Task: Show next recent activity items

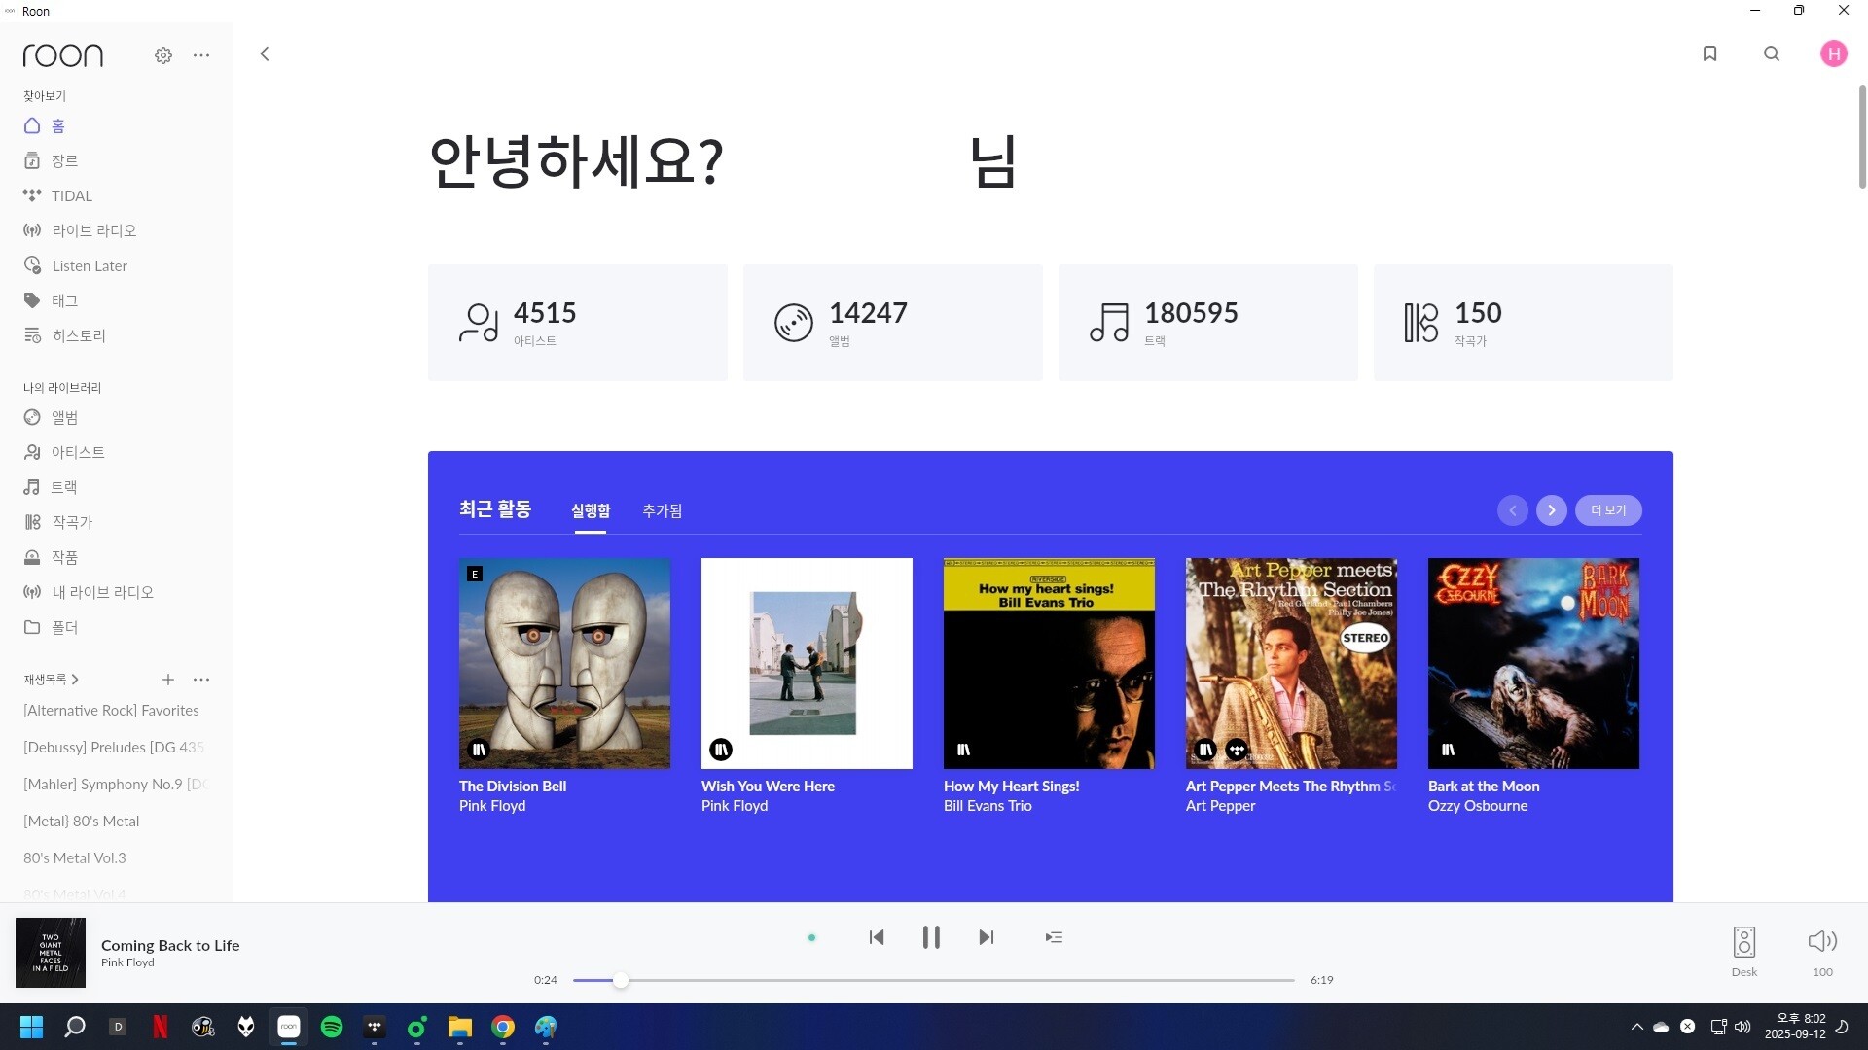Action: [x=1552, y=510]
